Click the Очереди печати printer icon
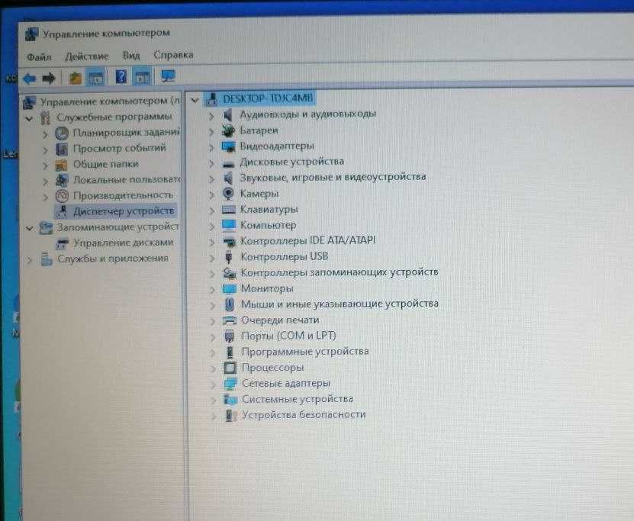The width and height of the screenshot is (634, 521). coord(230,320)
